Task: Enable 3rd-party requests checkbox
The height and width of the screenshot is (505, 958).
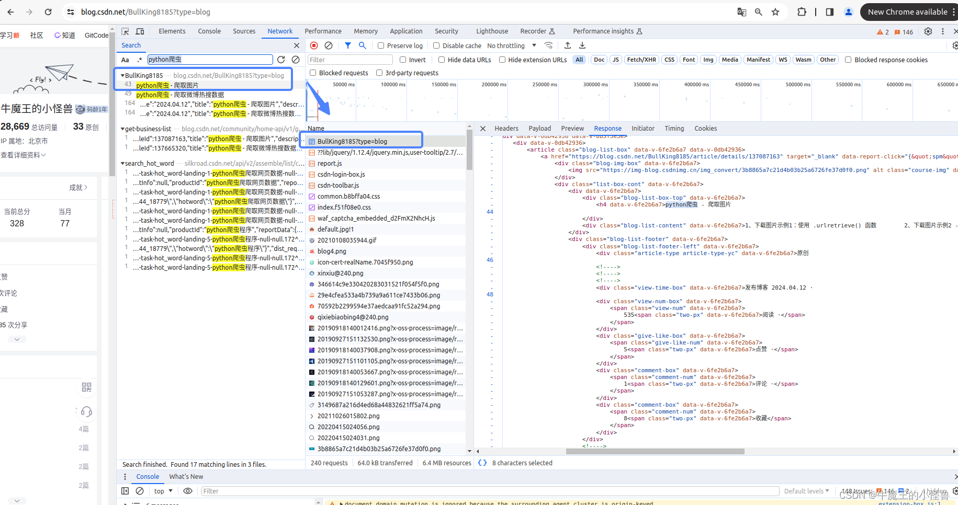Action: pyautogui.click(x=379, y=73)
